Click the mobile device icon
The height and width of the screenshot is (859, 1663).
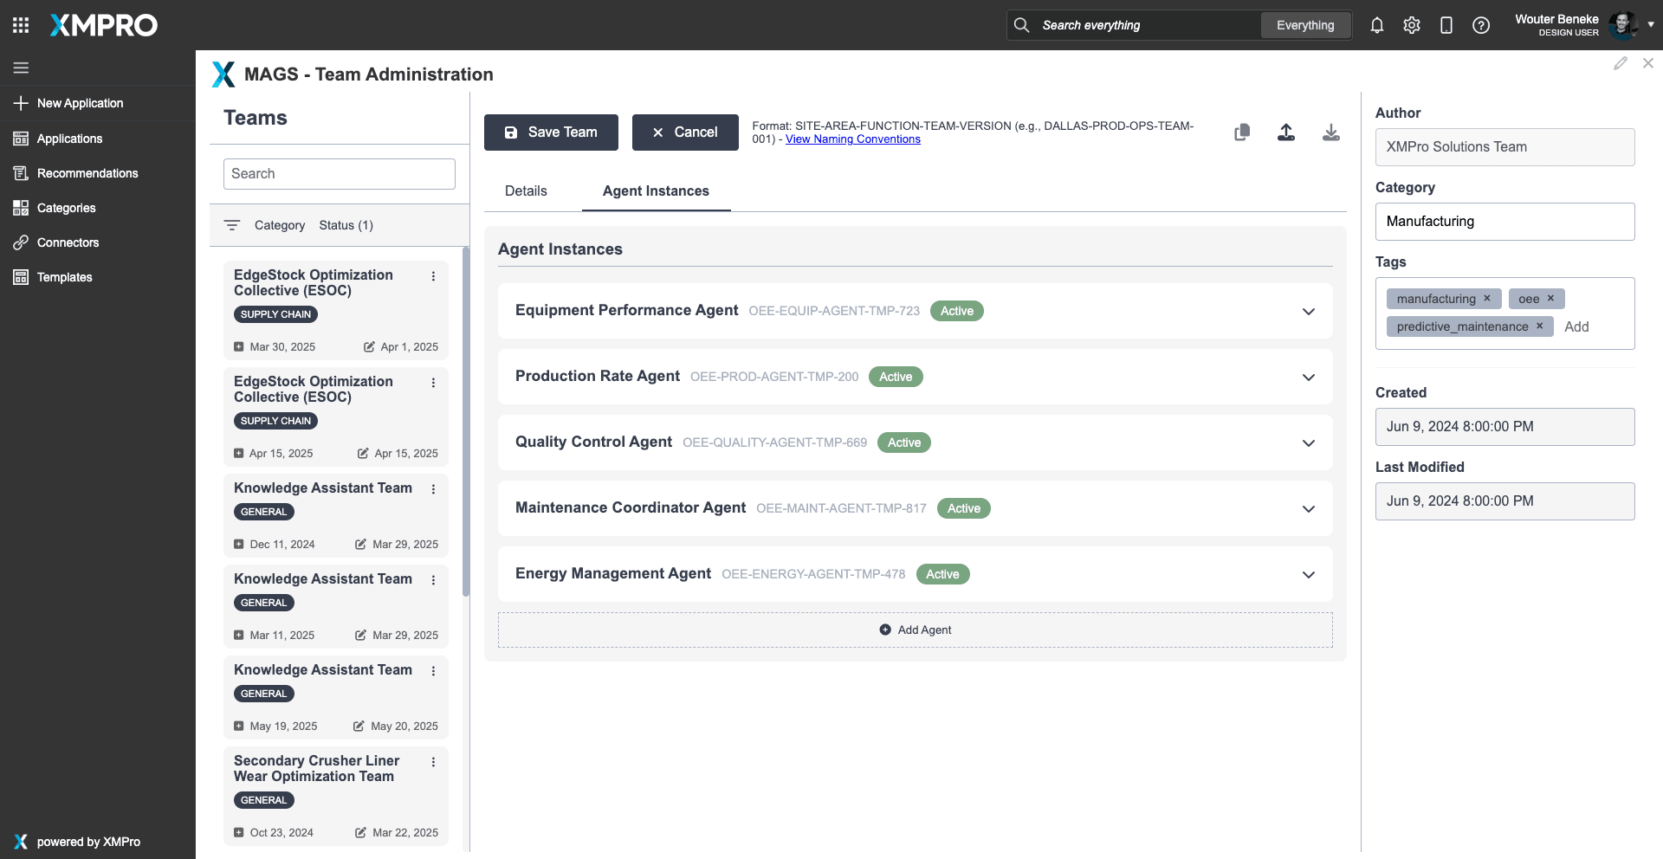point(1446,26)
